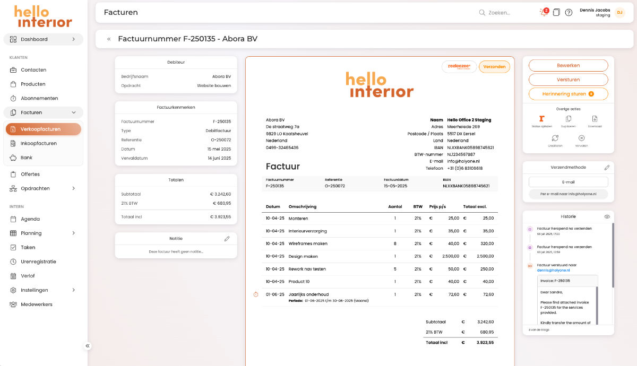
Task: Click the Bewerken button
Action: click(568, 65)
